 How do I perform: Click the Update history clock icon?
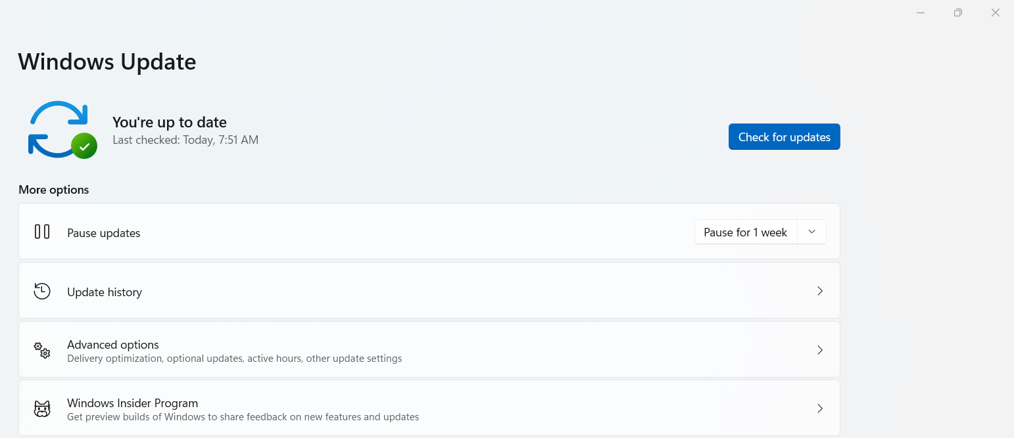pyautogui.click(x=42, y=291)
